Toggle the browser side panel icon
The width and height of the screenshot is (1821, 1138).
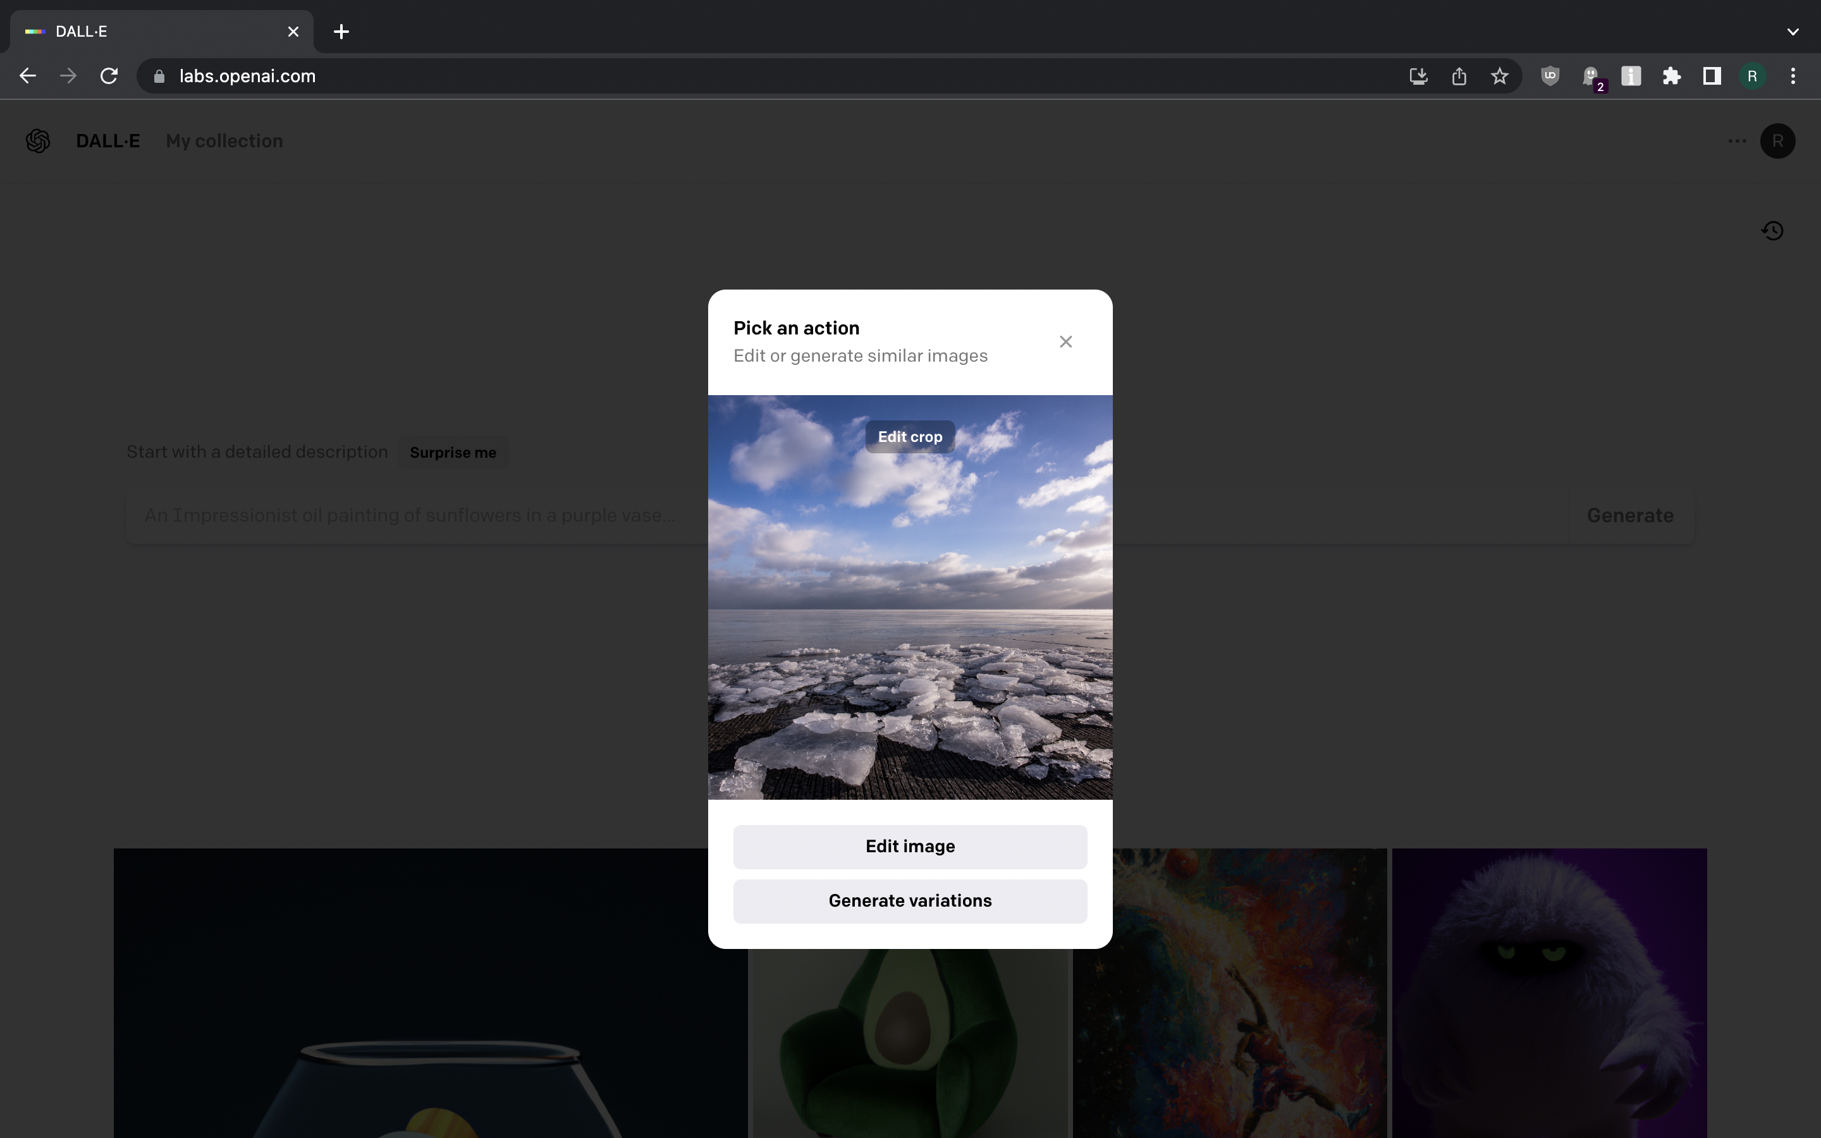[1712, 76]
